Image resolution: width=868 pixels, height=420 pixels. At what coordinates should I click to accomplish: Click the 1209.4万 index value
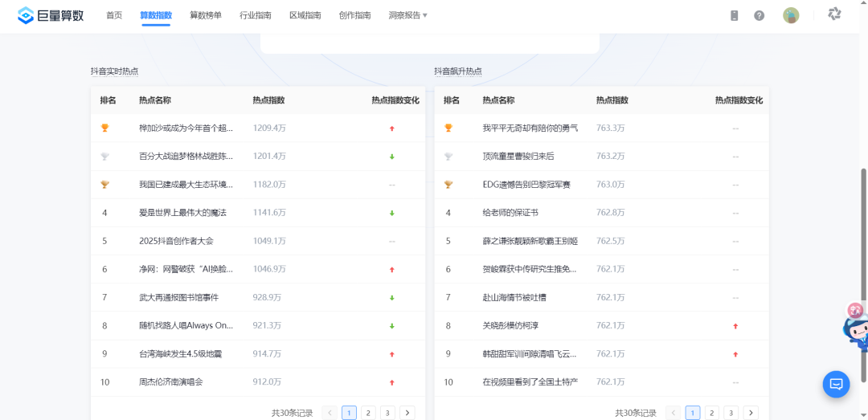click(269, 128)
